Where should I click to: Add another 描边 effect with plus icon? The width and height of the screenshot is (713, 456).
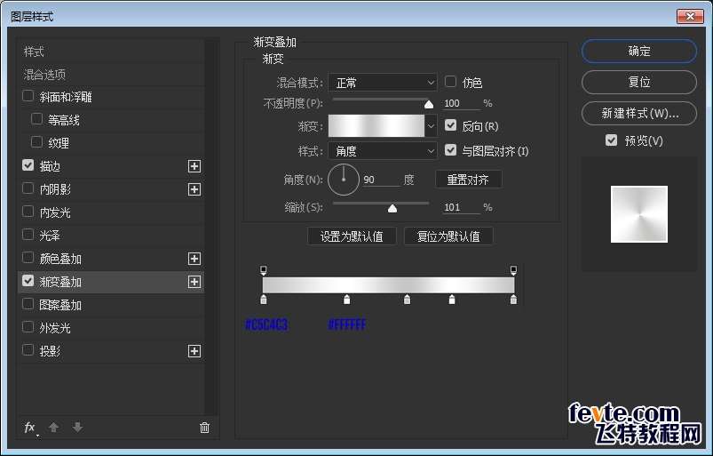(194, 166)
